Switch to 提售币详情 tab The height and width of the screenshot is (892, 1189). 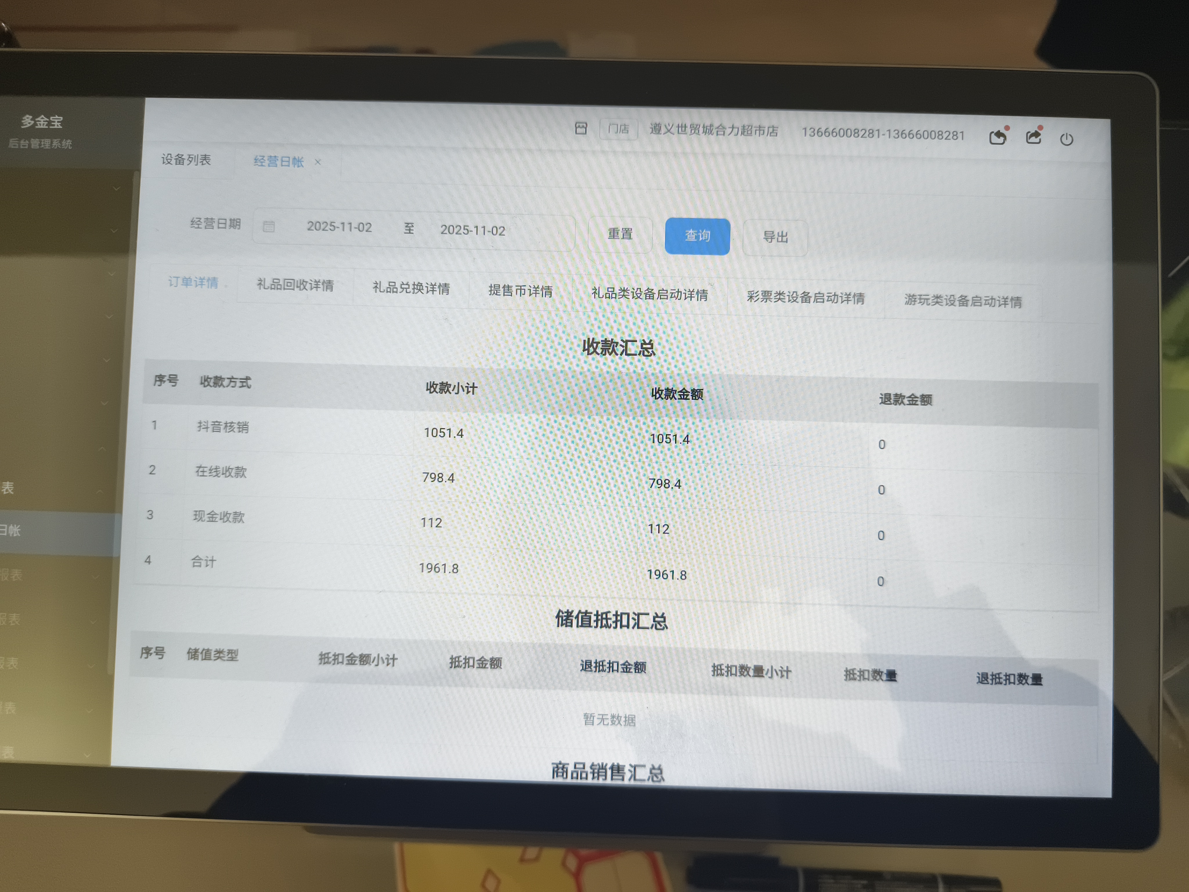click(x=520, y=291)
